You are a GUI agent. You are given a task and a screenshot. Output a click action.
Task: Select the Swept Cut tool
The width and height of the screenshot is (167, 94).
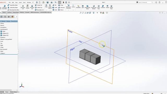(38, 5)
